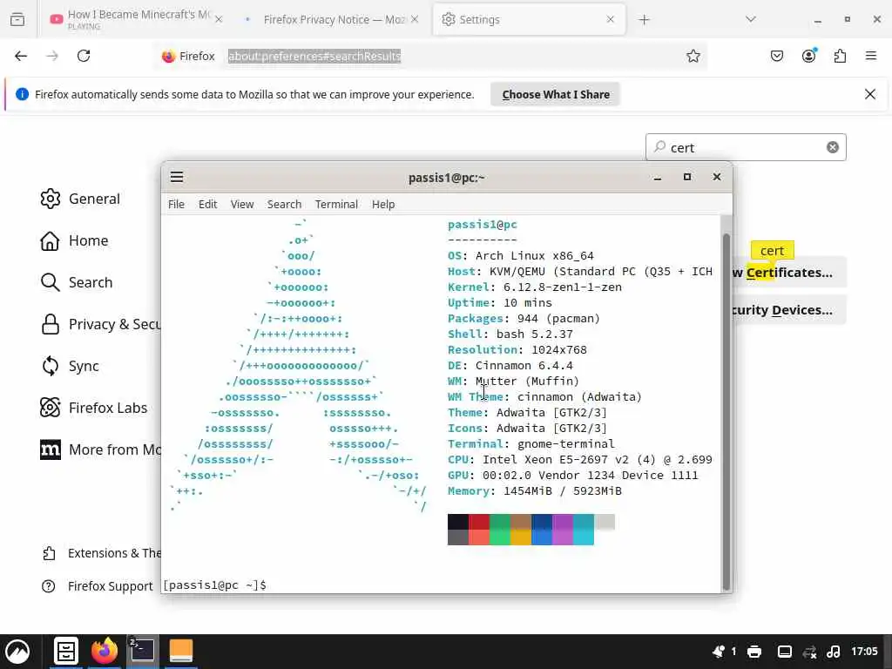Open the sound tray music icon
The image size is (892, 669).
[834, 652]
